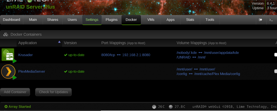This screenshot has width=277, height=111.
Task: Toggle the PlexMediaServer autostart checkbox
Action: (x=276, y=71)
